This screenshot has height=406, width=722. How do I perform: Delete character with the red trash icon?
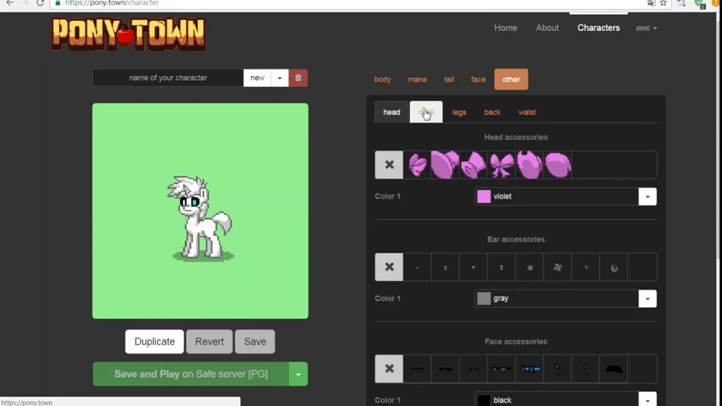pyautogui.click(x=298, y=78)
